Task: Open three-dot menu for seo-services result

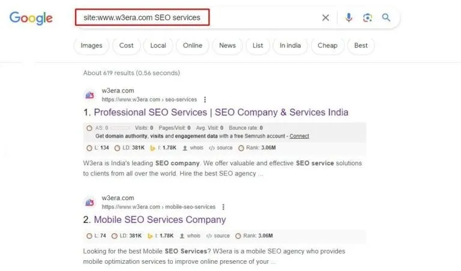Action: (x=205, y=100)
